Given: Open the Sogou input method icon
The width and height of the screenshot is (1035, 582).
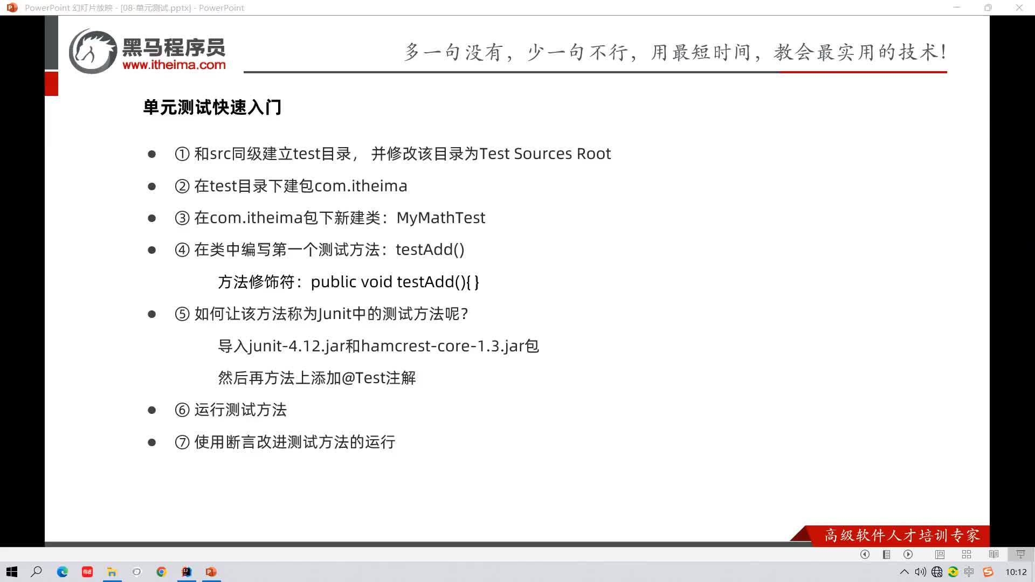Looking at the screenshot, I should click(x=988, y=572).
